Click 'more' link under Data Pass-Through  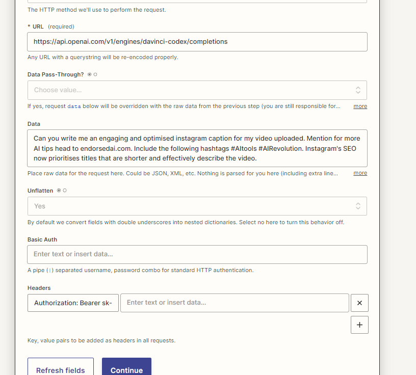[x=360, y=106]
